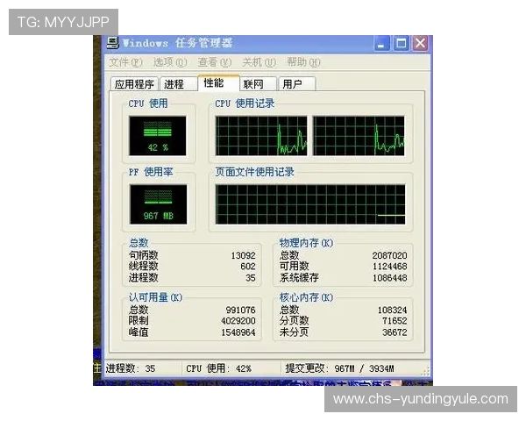Click the right CPU 使用记录 graph
This screenshot has height=421, width=526.
359,135
